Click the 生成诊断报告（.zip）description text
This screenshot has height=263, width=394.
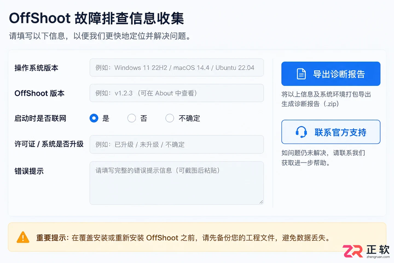tap(311, 104)
